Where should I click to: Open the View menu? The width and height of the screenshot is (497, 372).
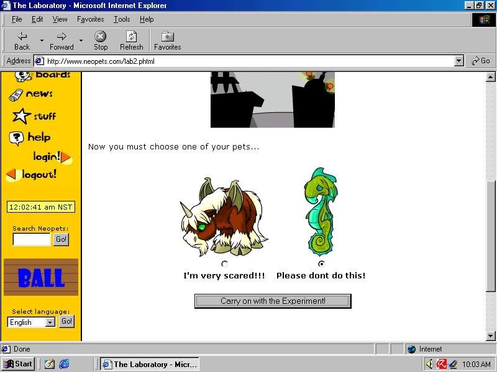coord(60,19)
